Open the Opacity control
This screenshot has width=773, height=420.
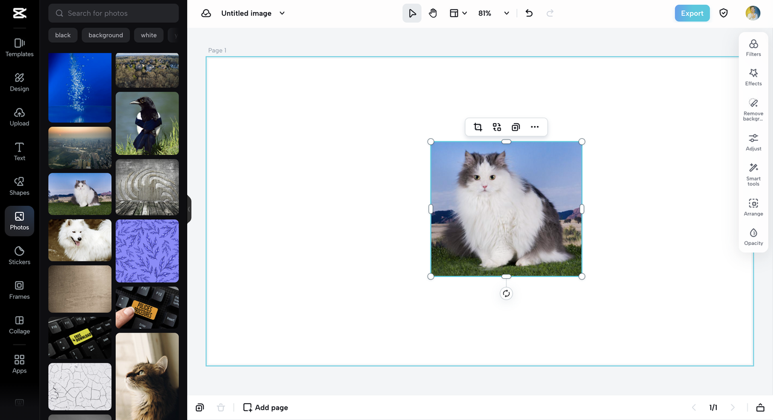click(x=753, y=237)
